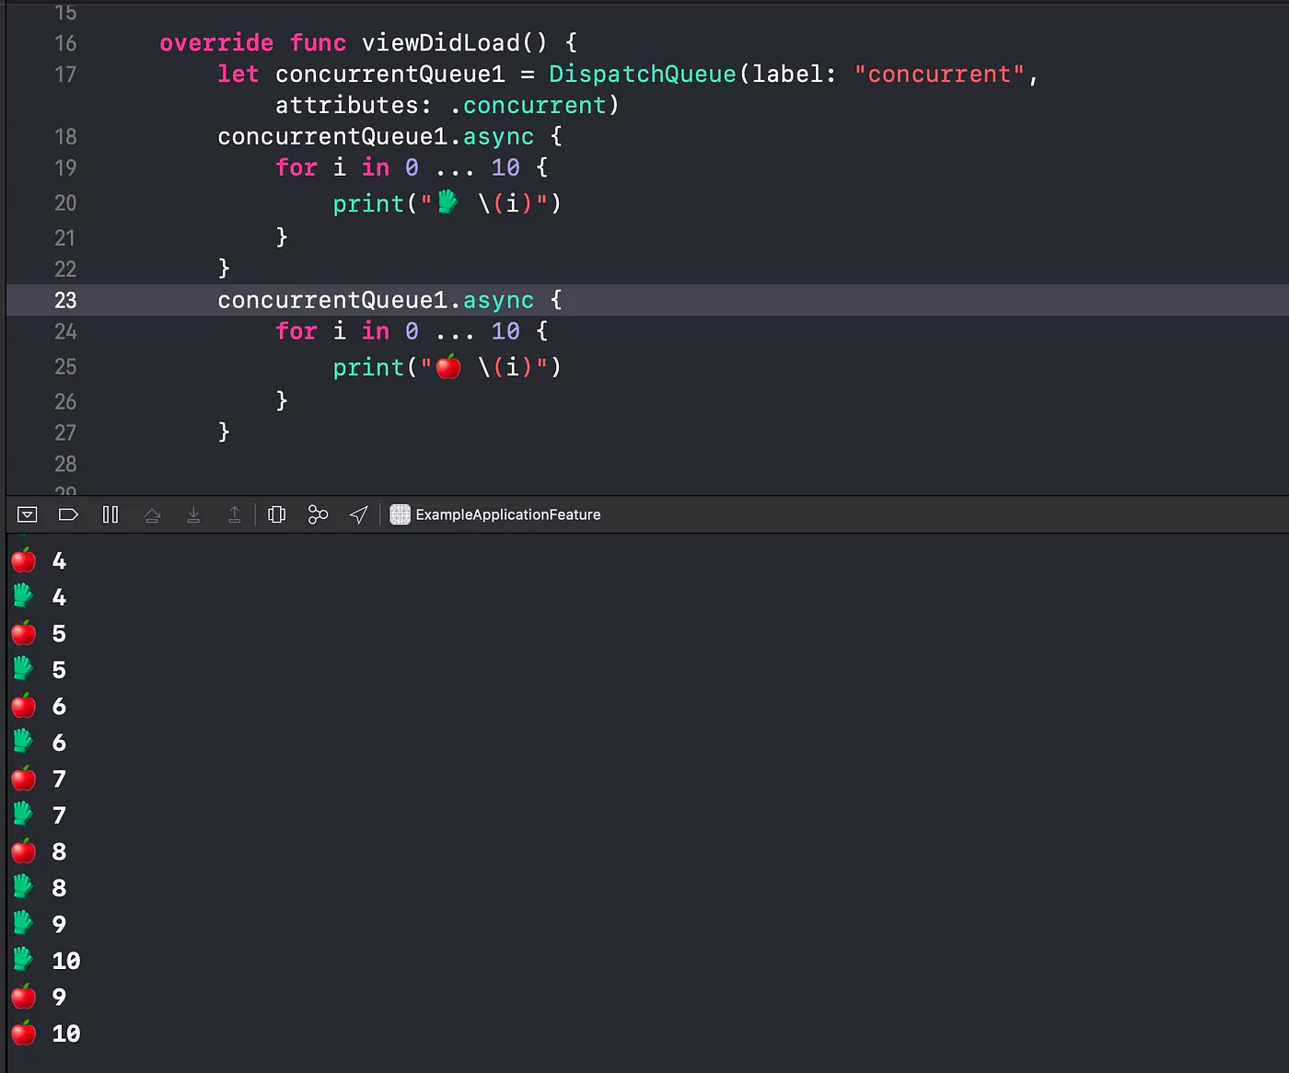Image resolution: width=1289 pixels, height=1073 pixels.
Task: Click the apple 9 console output
Action: 39,997
